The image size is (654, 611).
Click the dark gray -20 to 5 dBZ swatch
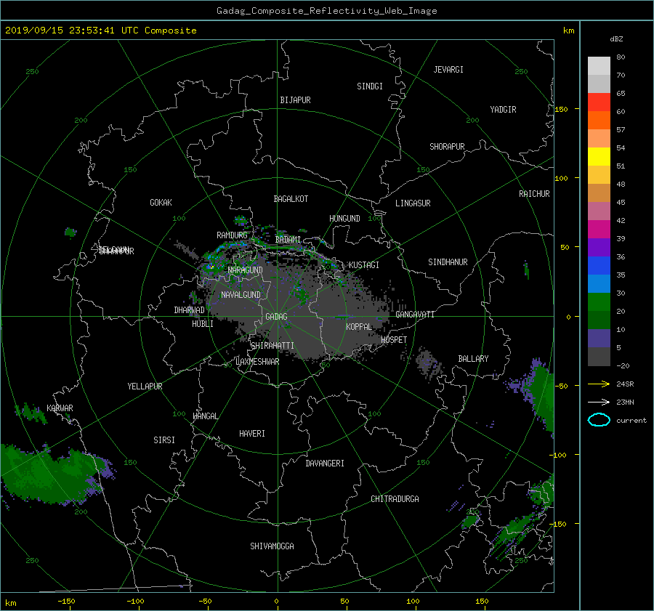(x=599, y=357)
